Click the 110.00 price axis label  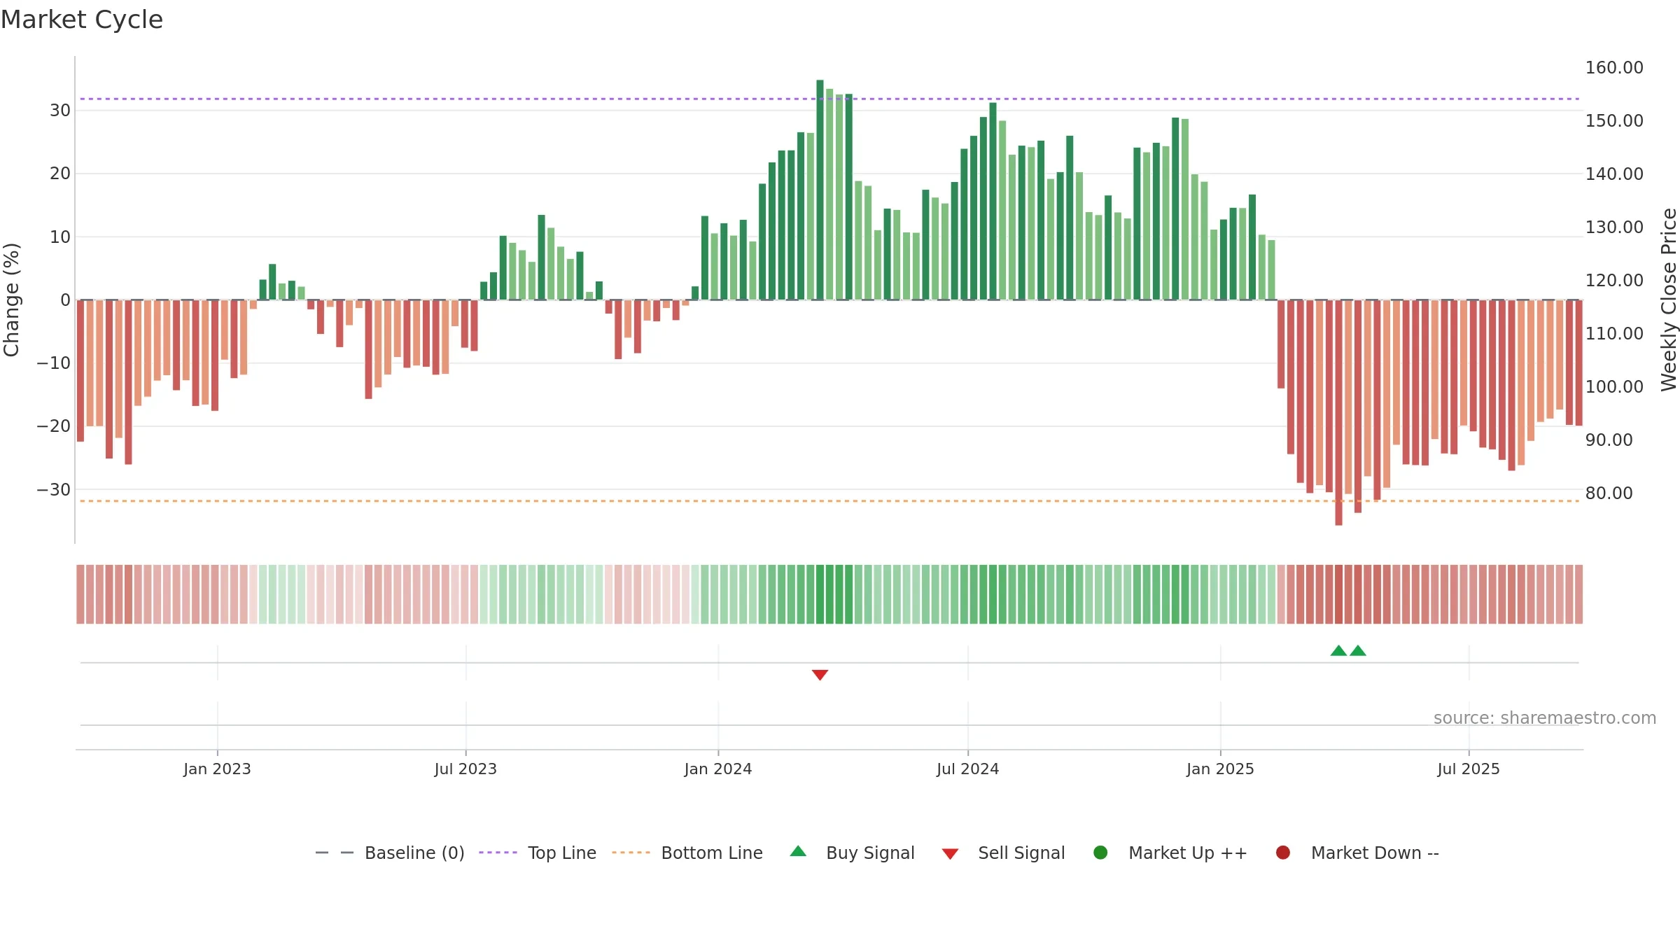[x=1614, y=334]
